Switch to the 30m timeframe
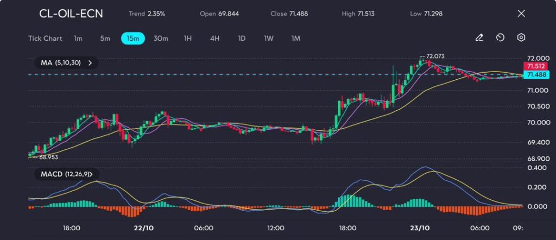This screenshot has width=556, height=240. click(161, 39)
